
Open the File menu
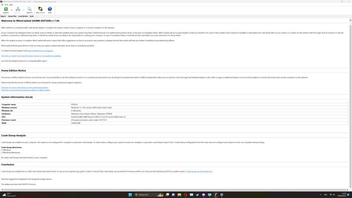[2, 5]
